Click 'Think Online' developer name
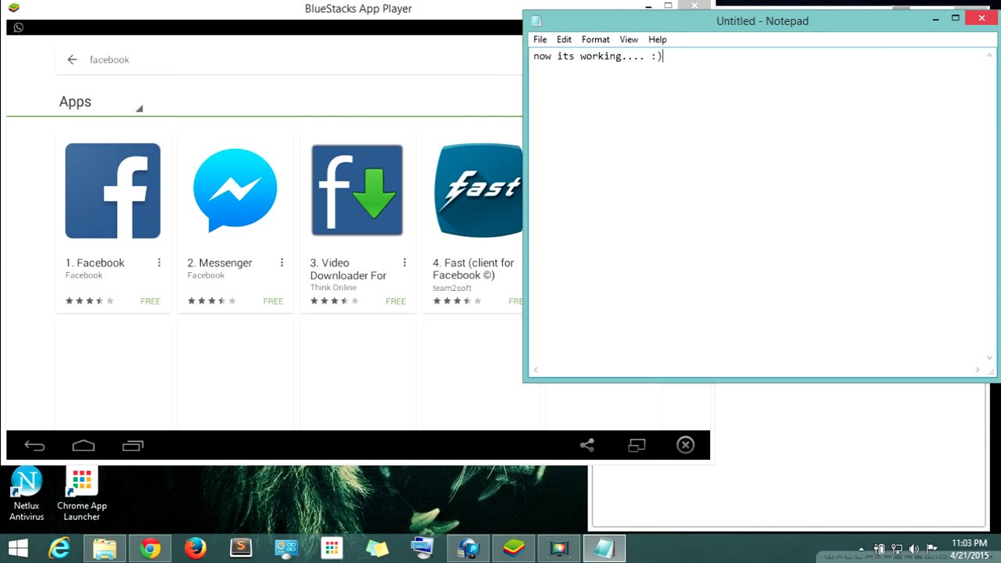 click(x=333, y=288)
